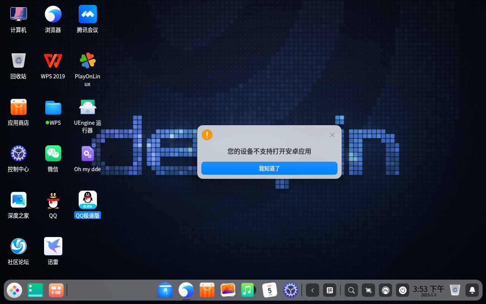Open the calendar showing January 5
Screen dimensions: 486x304
tap(269, 290)
